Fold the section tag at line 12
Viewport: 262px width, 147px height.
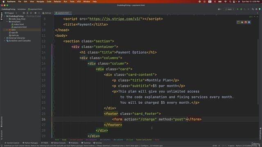click(54, 41)
